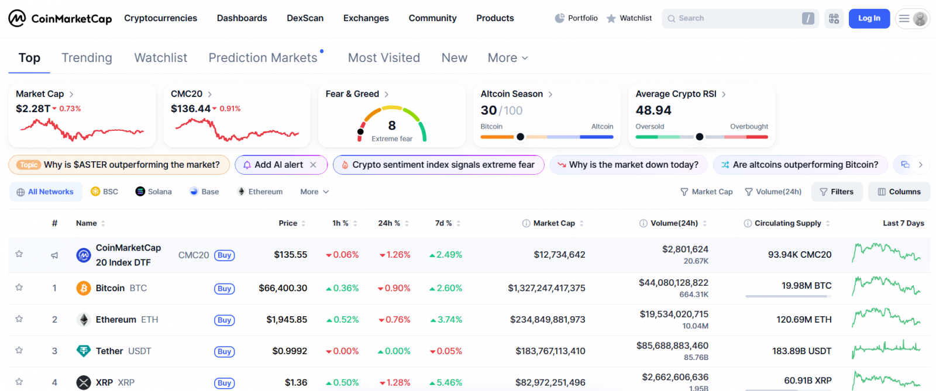Image resolution: width=936 pixels, height=391 pixels.
Task: Switch to the Trending tab
Action: click(x=87, y=58)
